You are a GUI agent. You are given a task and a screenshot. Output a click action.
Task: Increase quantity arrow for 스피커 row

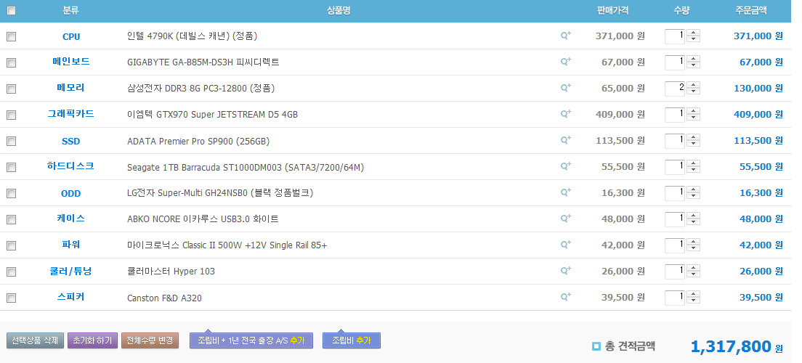[694, 293]
